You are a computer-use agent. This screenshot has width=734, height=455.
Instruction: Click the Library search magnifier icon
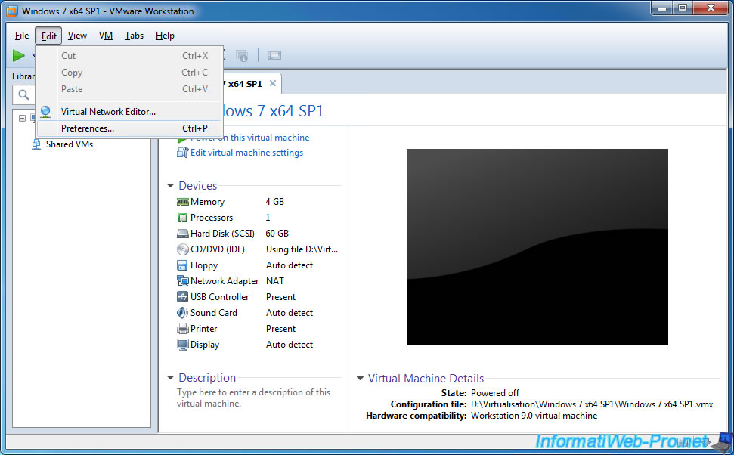coord(23,95)
